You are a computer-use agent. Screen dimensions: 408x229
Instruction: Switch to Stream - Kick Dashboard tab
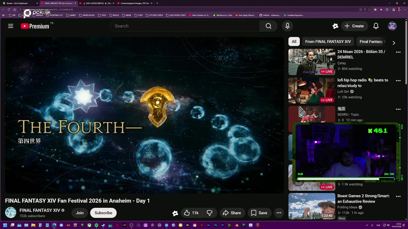(19, 3)
